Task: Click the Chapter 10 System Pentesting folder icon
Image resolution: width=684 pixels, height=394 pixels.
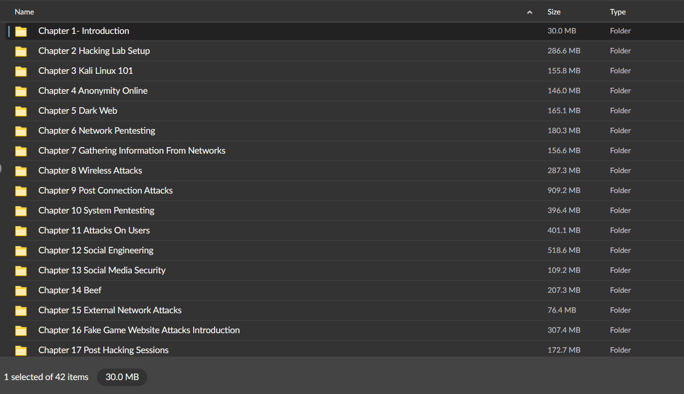Action: pyautogui.click(x=21, y=210)
